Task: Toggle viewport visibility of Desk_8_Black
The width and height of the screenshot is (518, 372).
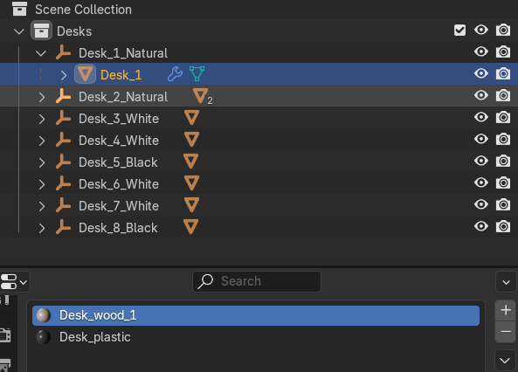Action: [x=481, y=226]
